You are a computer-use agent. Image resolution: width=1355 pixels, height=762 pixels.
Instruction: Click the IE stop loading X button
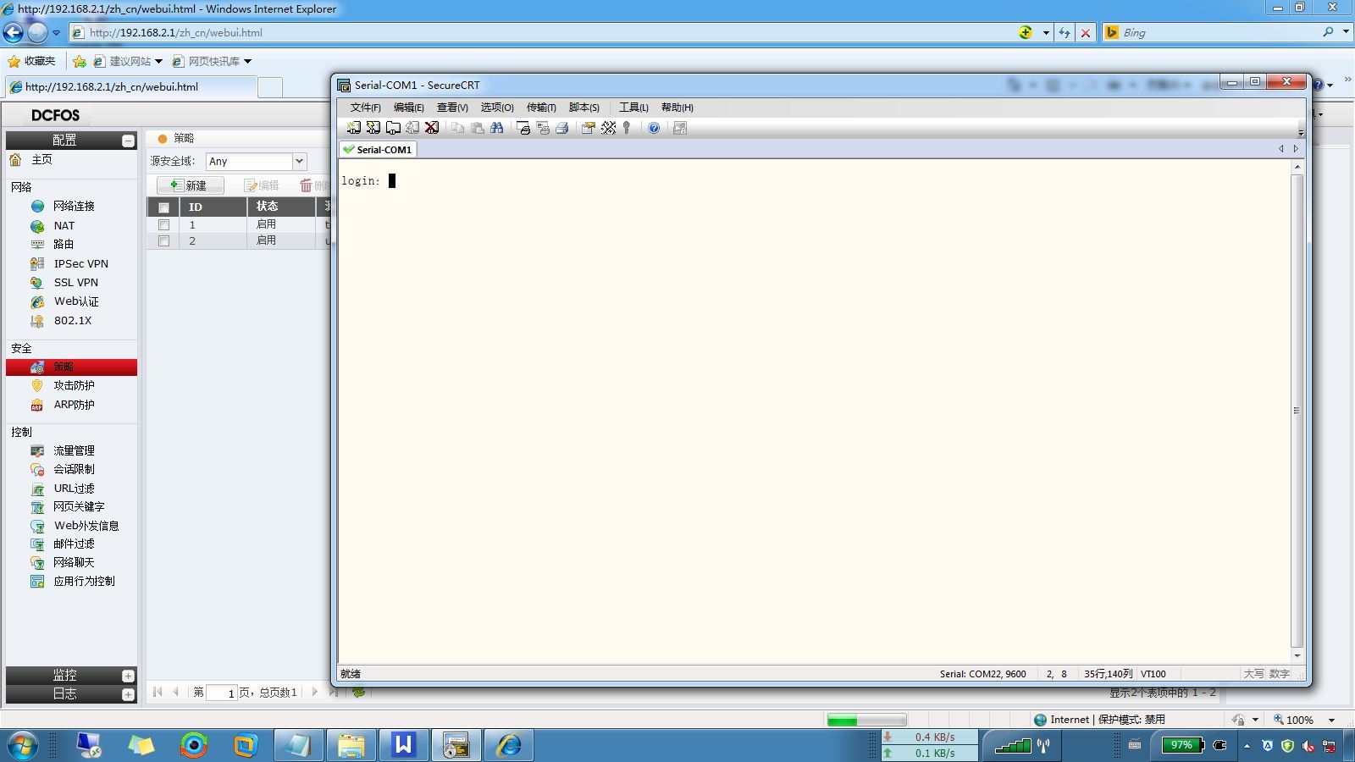tap(1086, 33)
